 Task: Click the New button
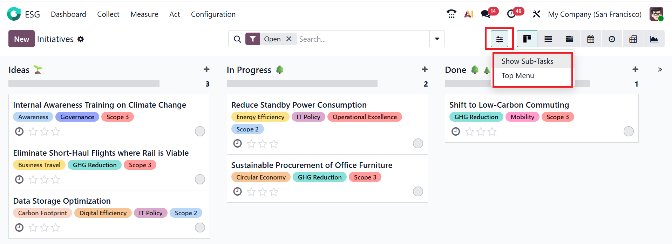point(21,39)
